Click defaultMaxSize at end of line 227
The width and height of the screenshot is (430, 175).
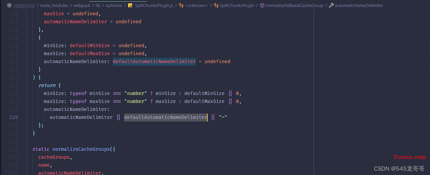pyautogui.click(x=204, y=101)
